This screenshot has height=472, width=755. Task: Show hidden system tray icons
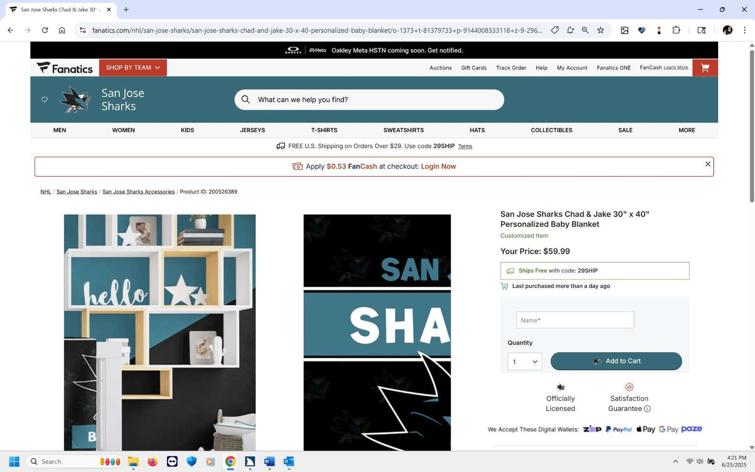coord(675,462)
